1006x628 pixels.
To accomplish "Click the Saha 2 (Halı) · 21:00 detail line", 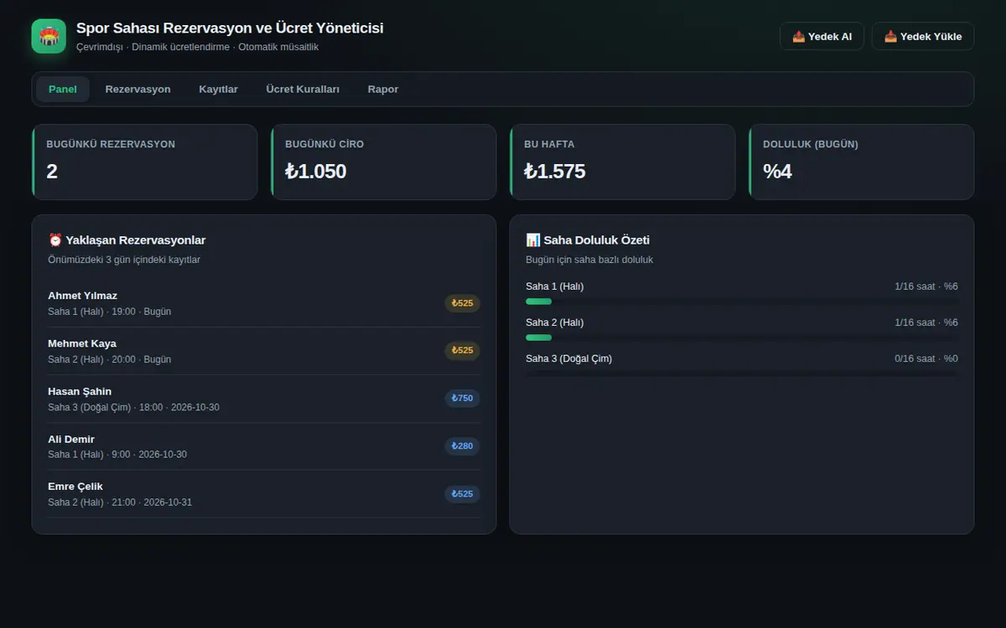I will pos(120,502).
